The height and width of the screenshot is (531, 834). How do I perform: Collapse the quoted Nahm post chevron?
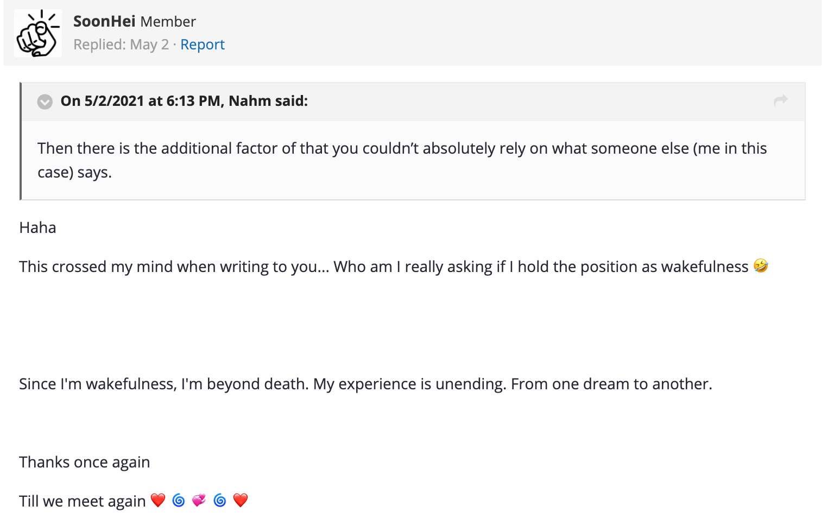[45, 102]
